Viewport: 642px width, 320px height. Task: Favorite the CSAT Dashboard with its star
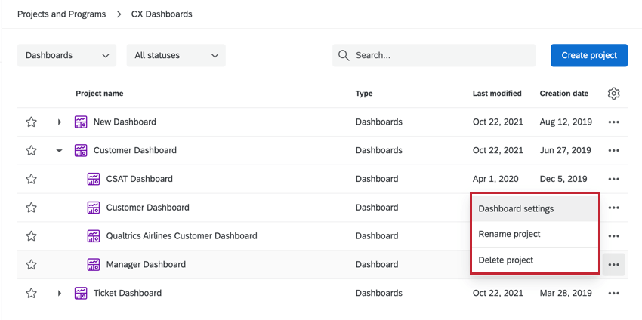tap(31, 179)
